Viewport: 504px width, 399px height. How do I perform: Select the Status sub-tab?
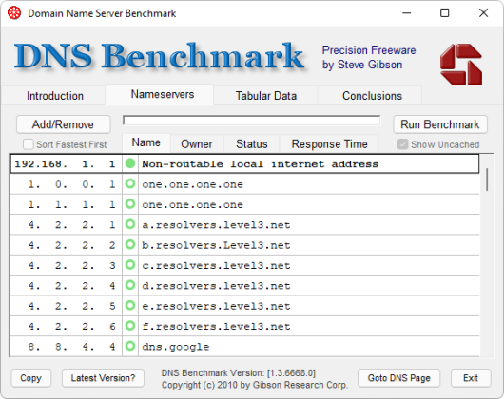(252, 143)
